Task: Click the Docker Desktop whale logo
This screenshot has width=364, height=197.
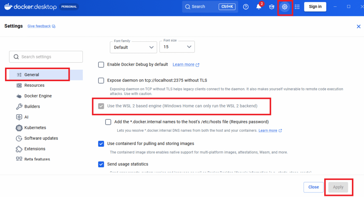Action: click(8, 6)
